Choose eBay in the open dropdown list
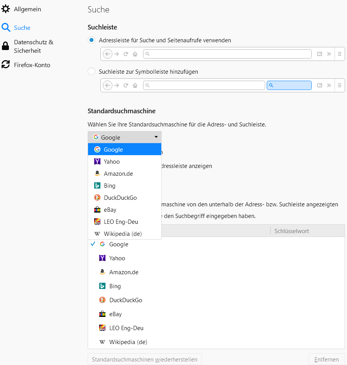Image resolution: width=347 pixels, height=365 pixels. point(124,209)
